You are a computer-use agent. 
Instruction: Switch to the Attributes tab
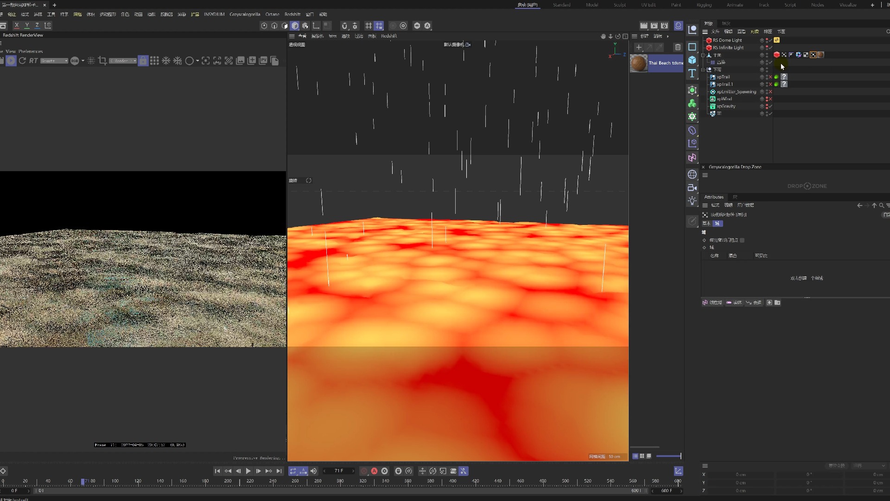[x=714, y=197]
